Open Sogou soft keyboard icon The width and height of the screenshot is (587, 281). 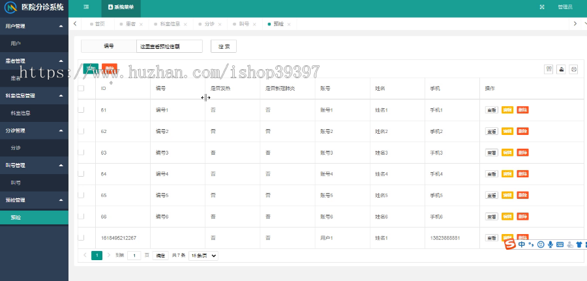(560, 244)
